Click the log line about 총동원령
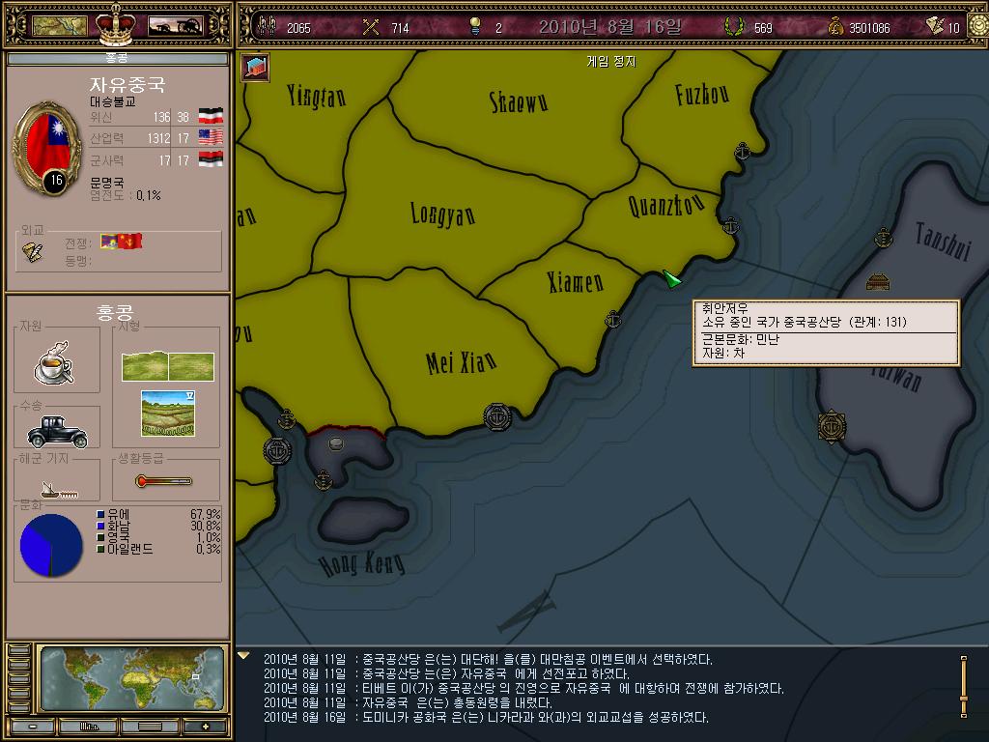This screenshot has width=989, height=742. (408, 702)
